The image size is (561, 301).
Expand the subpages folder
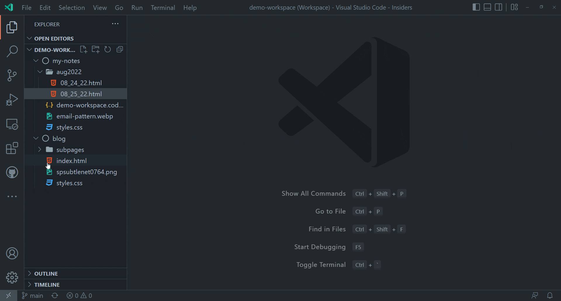(40, 150)
